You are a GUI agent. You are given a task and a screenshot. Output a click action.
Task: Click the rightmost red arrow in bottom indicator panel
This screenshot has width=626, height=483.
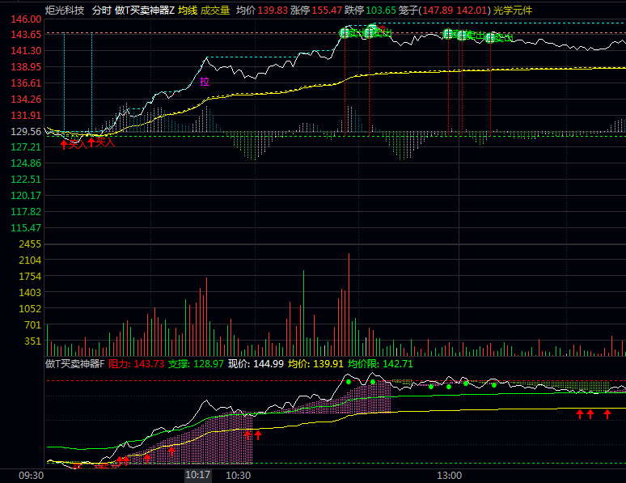click(607, 413)
